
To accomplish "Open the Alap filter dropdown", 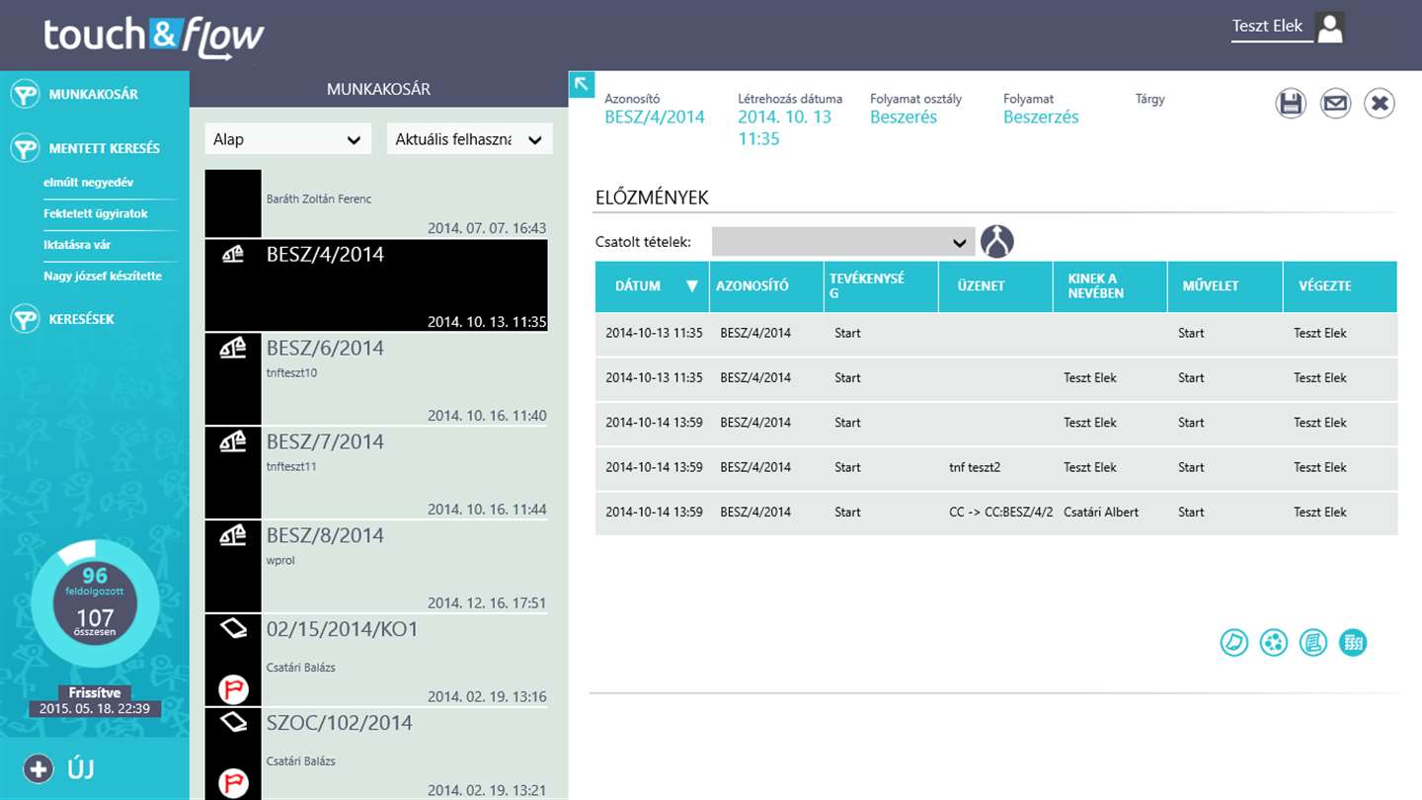I will point(287,139).
